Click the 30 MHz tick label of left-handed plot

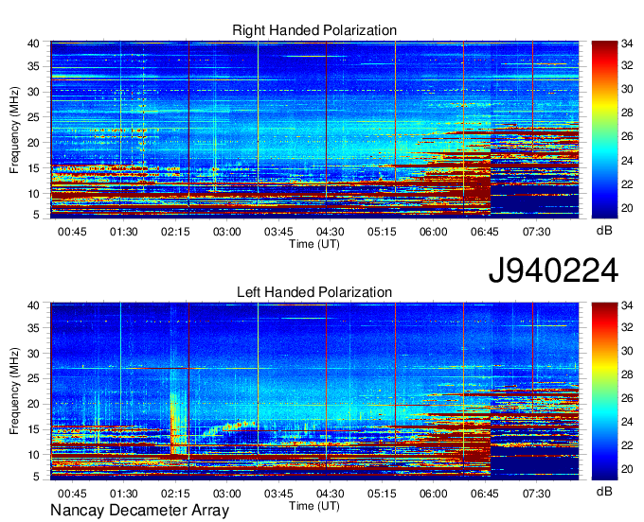point(33,354)
